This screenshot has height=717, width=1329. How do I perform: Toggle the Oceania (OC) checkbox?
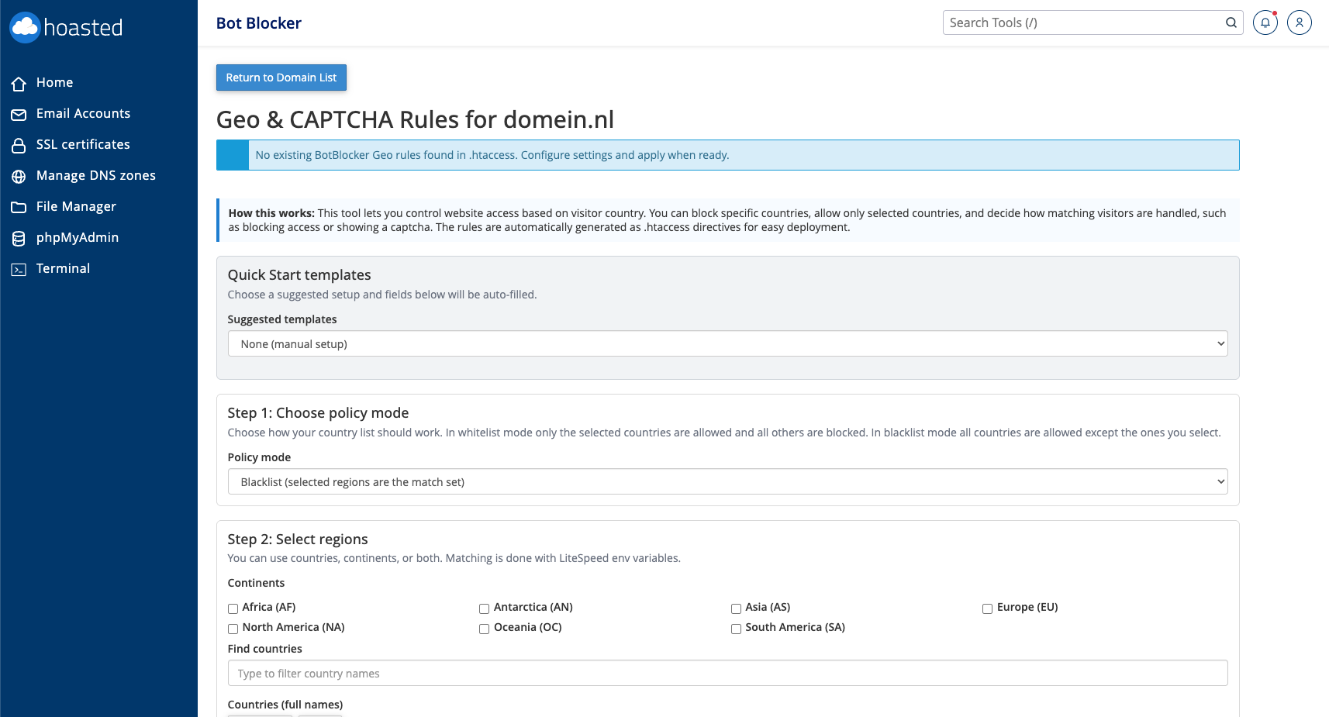(x=484, y=629)
